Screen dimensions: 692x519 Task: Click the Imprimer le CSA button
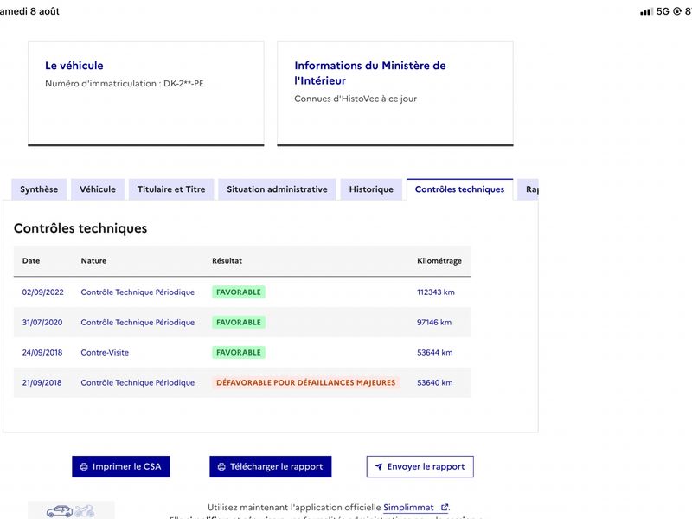tap(121, 466)
